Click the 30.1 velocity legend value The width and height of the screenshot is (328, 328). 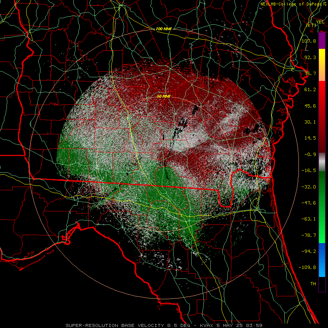[x=310, y=122]
